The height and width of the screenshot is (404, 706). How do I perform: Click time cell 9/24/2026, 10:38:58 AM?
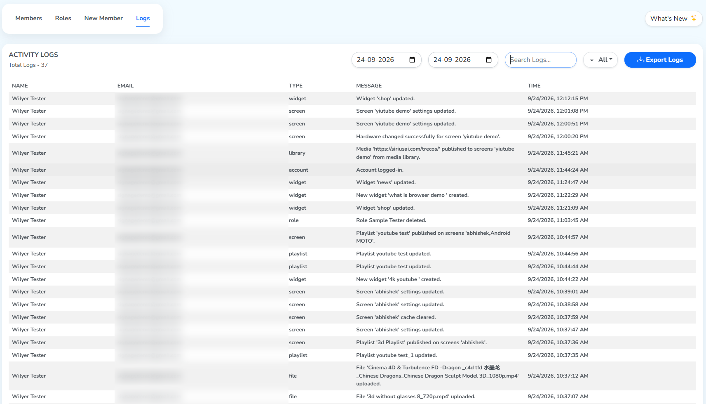pyautogui.click(x=558, y=305)
